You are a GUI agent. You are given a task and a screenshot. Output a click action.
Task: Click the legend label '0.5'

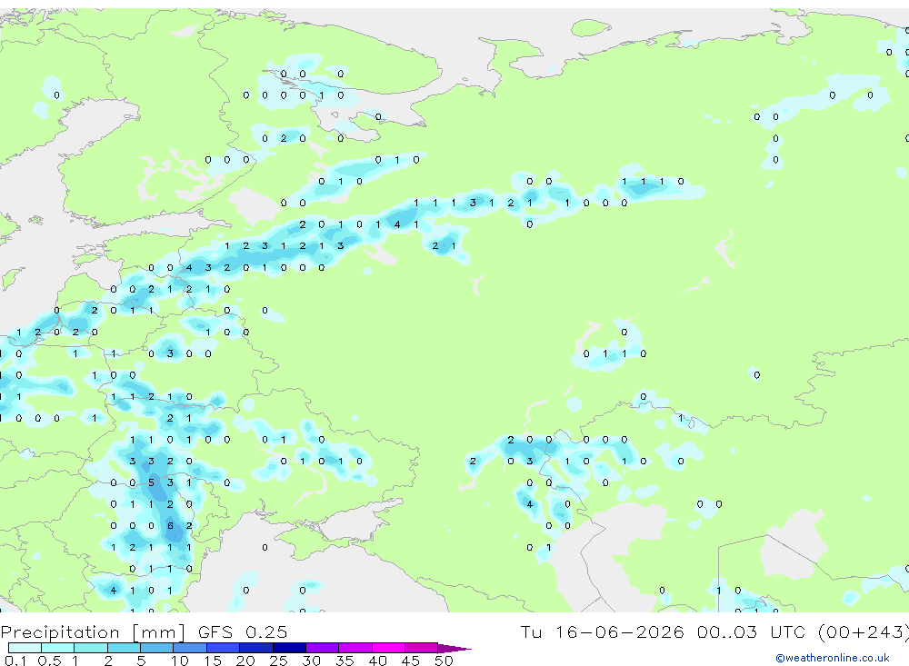pos(49,661)
